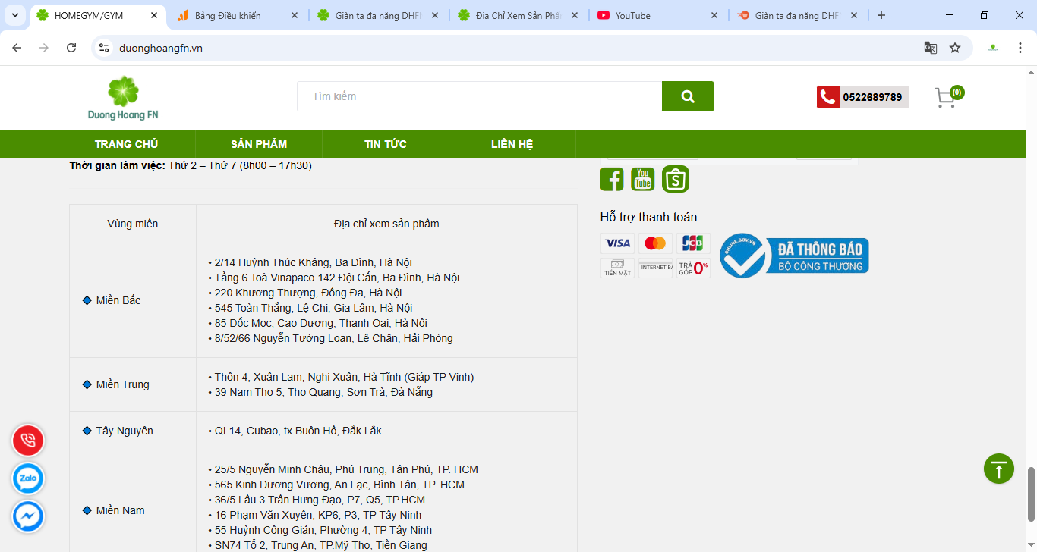Open the Shopee store icon
Viewport: 1037px width, 552px height.
[x=675, y=179]
